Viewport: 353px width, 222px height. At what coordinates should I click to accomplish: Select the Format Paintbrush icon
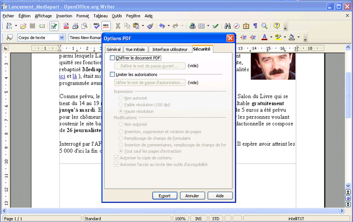click(x=150, y=26)
